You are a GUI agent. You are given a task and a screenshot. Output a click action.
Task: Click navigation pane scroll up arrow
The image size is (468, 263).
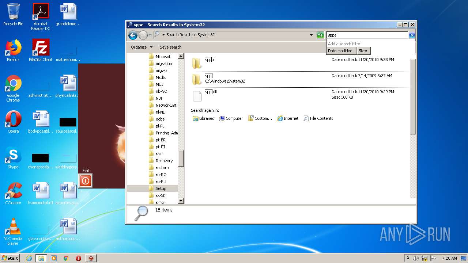[181, 56]
